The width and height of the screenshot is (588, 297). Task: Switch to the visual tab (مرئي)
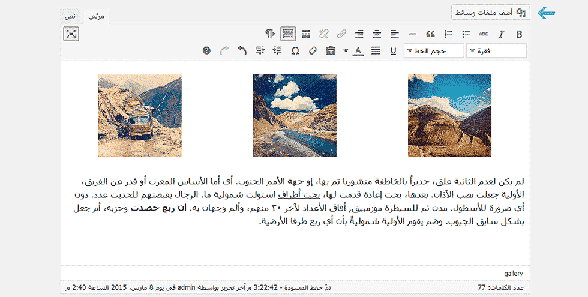[x=96, y=17]
